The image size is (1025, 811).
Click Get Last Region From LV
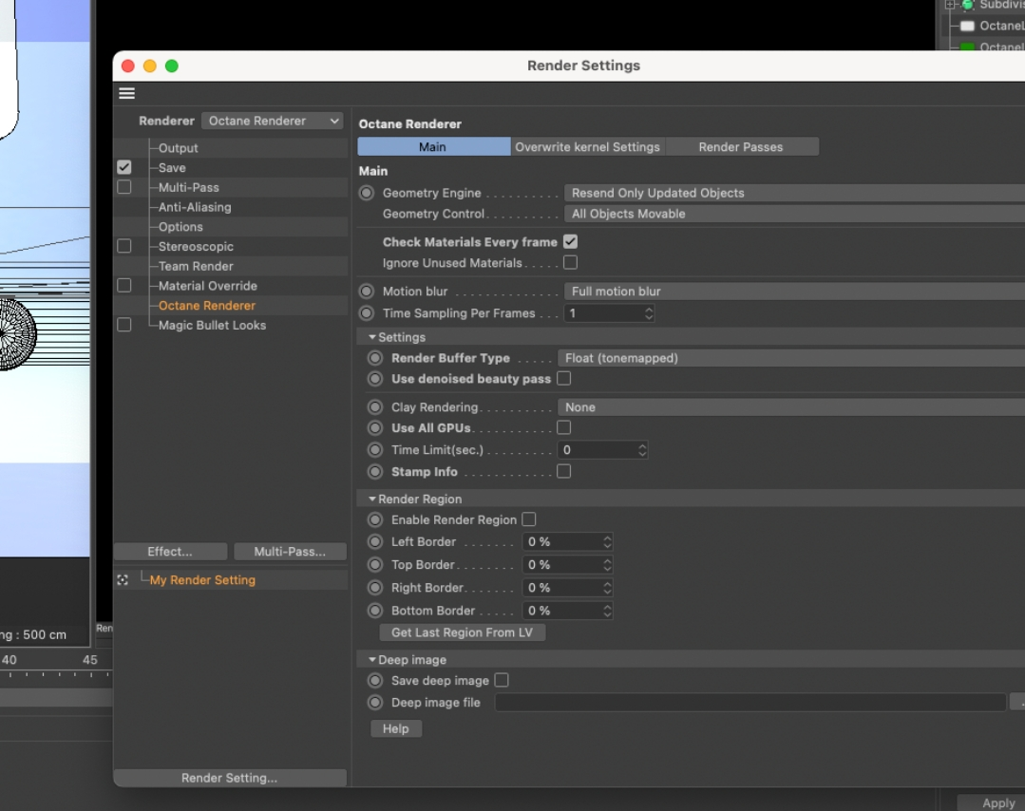pos(463,632)
